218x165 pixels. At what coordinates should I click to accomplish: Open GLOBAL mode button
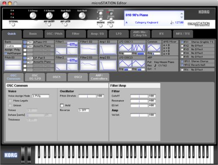pos(111,19)
